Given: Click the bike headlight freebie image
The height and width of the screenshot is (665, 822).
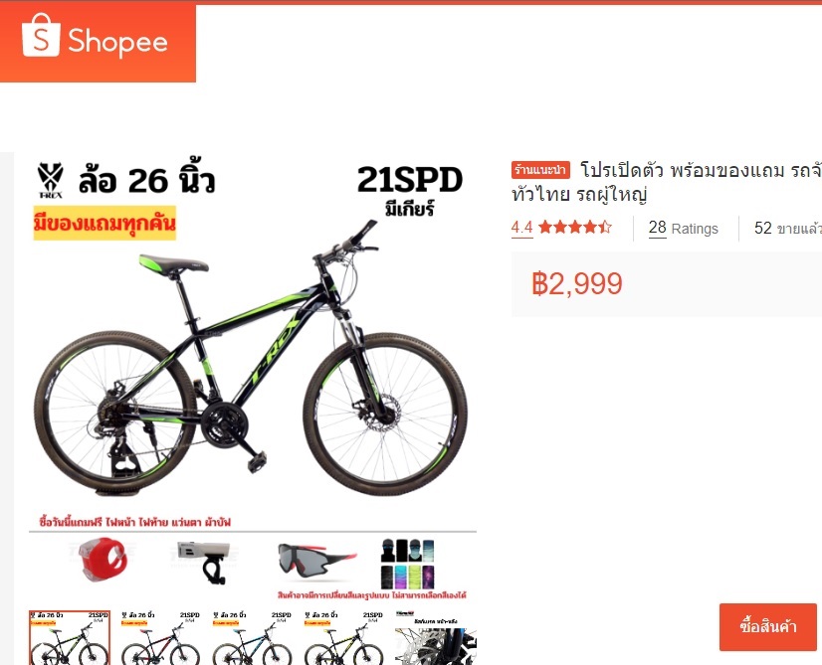Looking at the screenshot, I should click(204, 562).
